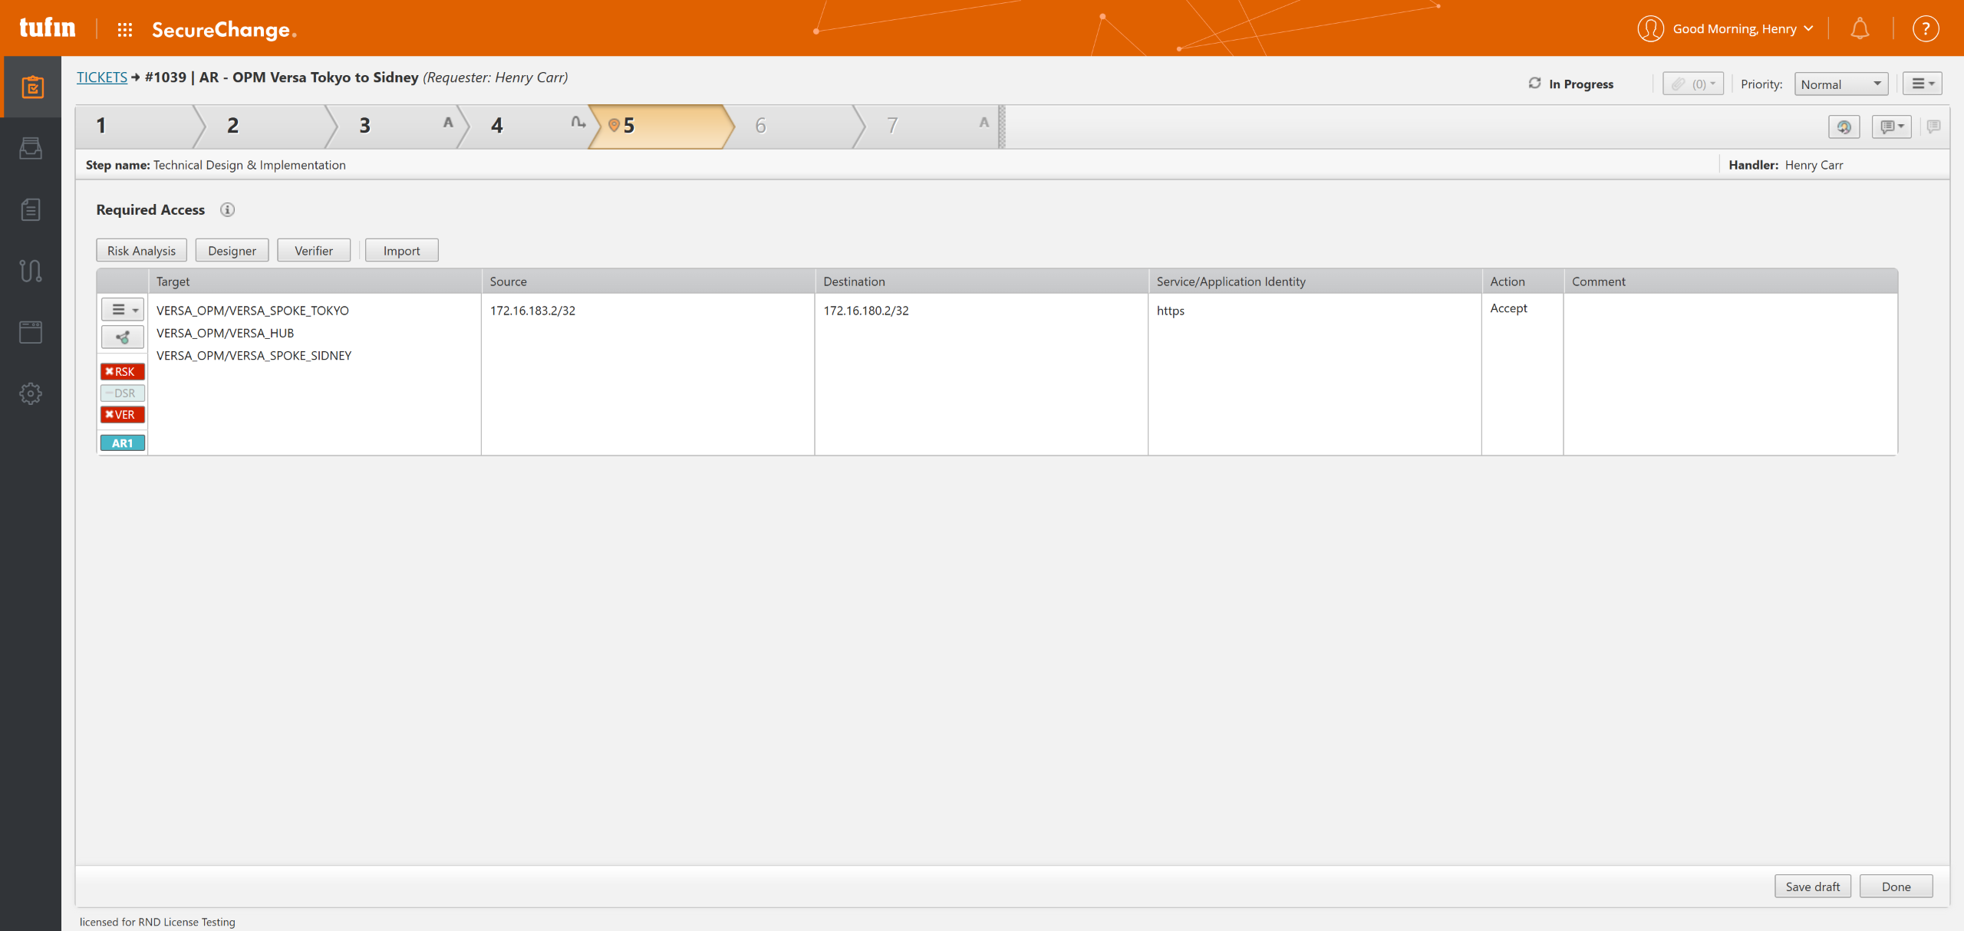Click the red RSK status badge
The height and width of the screenshot is (931, 1964).
tap(122, 372)
